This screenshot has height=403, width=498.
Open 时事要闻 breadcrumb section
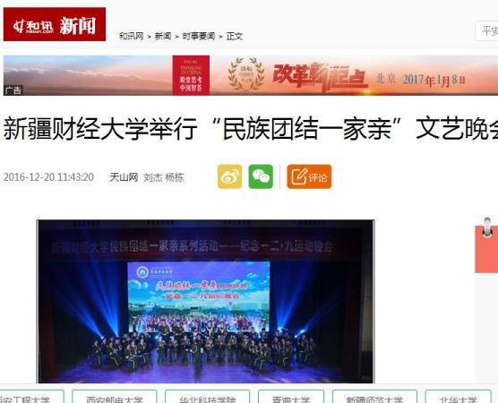point(199,36)
